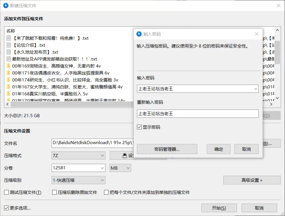Open the 压缩级别 1-快速压缩 dropdown
The image size is (285, 216).
point(78,180)
